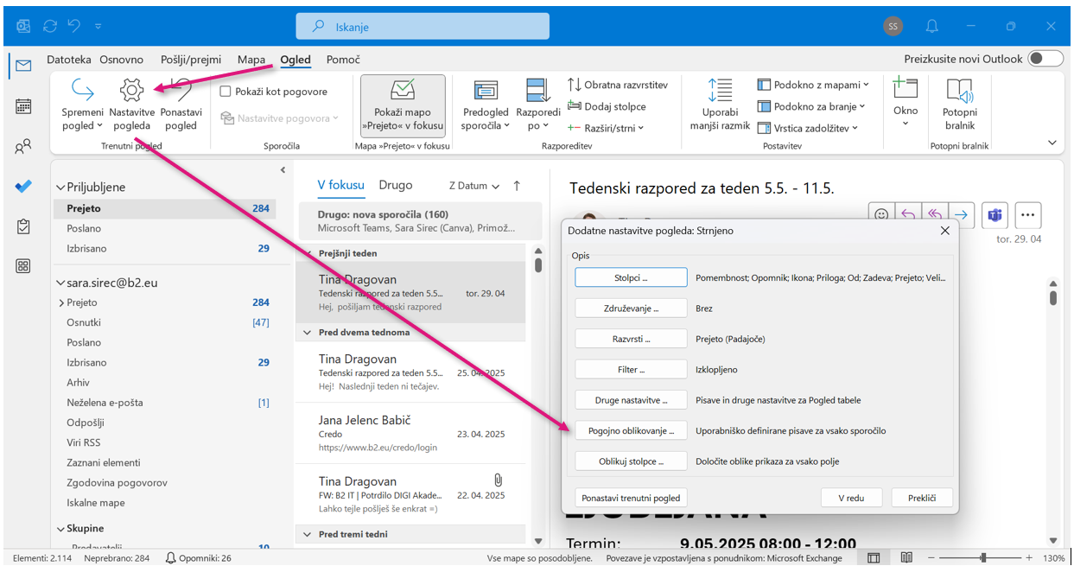Image resolution: width=1074 pixels, height=566 pixels.
Task: Switch to the Pomoč ribbon tab
Action: (343, 60)
